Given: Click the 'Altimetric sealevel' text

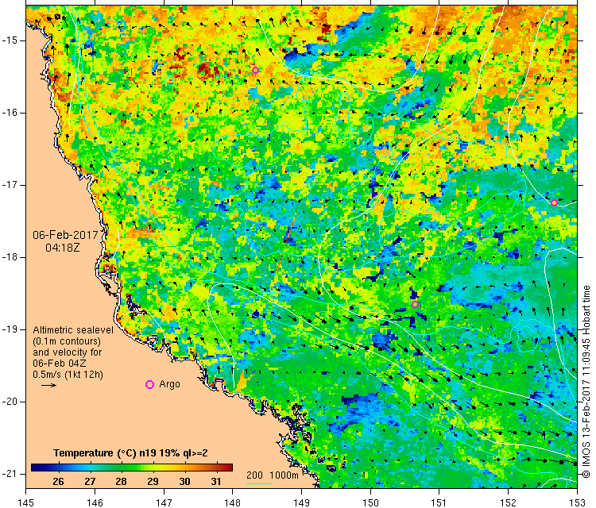Looking at the screenshot, I should tap(73, 330).
